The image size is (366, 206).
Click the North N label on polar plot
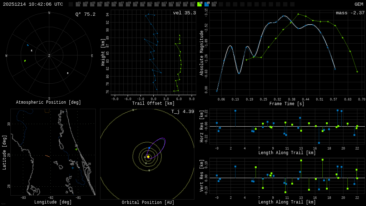49,13
